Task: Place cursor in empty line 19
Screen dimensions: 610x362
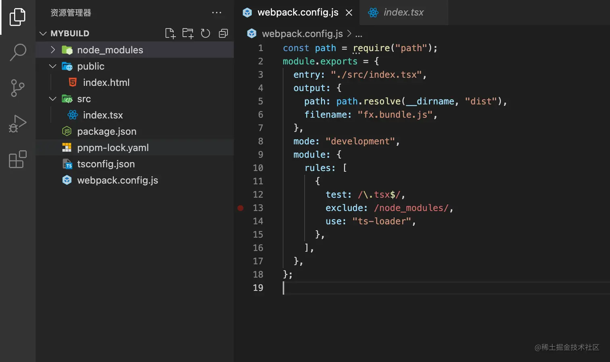Action: tap(447, 288)
